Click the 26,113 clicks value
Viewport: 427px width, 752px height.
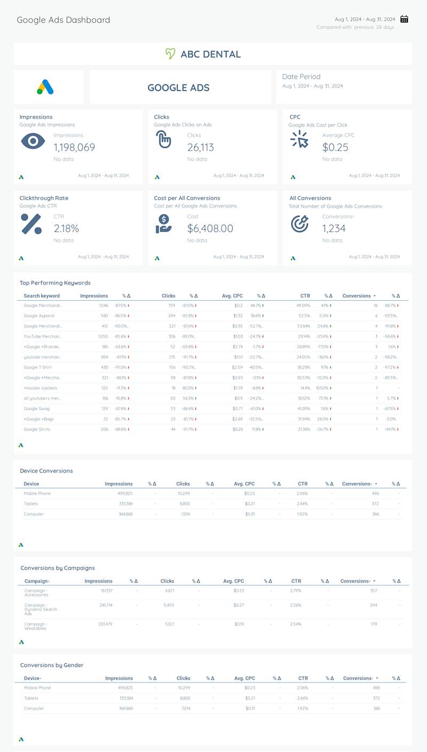[x=201, y=147]
